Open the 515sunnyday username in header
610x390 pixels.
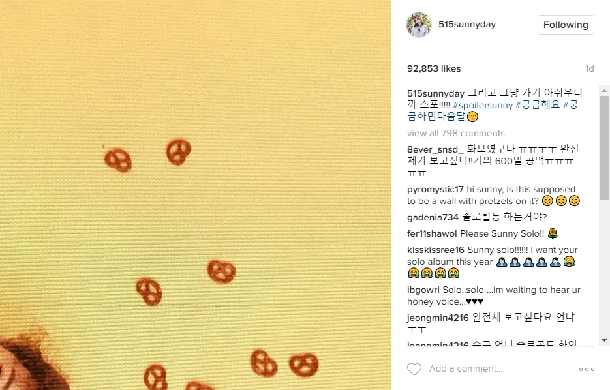pyautogui.click(x=467, y=25)
